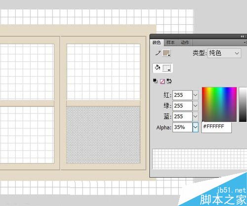This screenshot has height=206, width=247.
Task: Click the brightness gradient slider
Action: click(243, 104)
